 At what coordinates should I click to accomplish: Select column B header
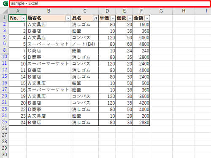[49, 11]
